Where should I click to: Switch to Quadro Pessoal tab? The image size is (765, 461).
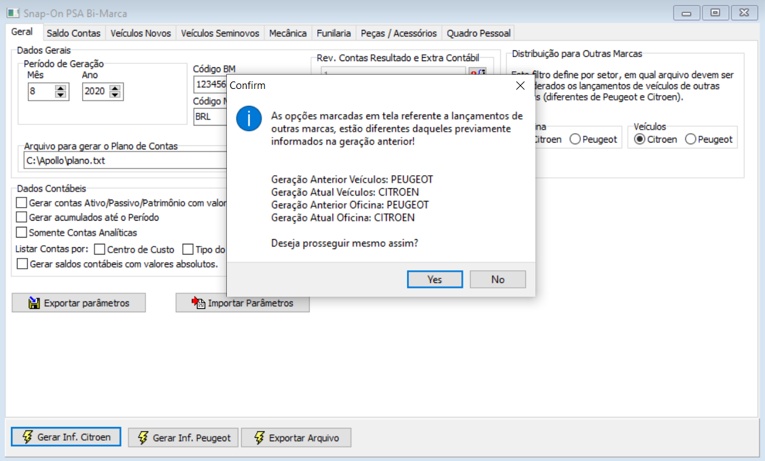(478, 33)
